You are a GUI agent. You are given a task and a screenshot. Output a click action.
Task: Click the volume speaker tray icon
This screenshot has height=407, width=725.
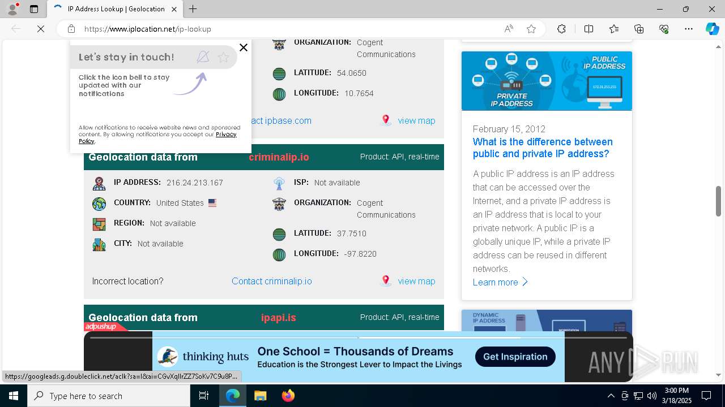(x=651, y=396)
